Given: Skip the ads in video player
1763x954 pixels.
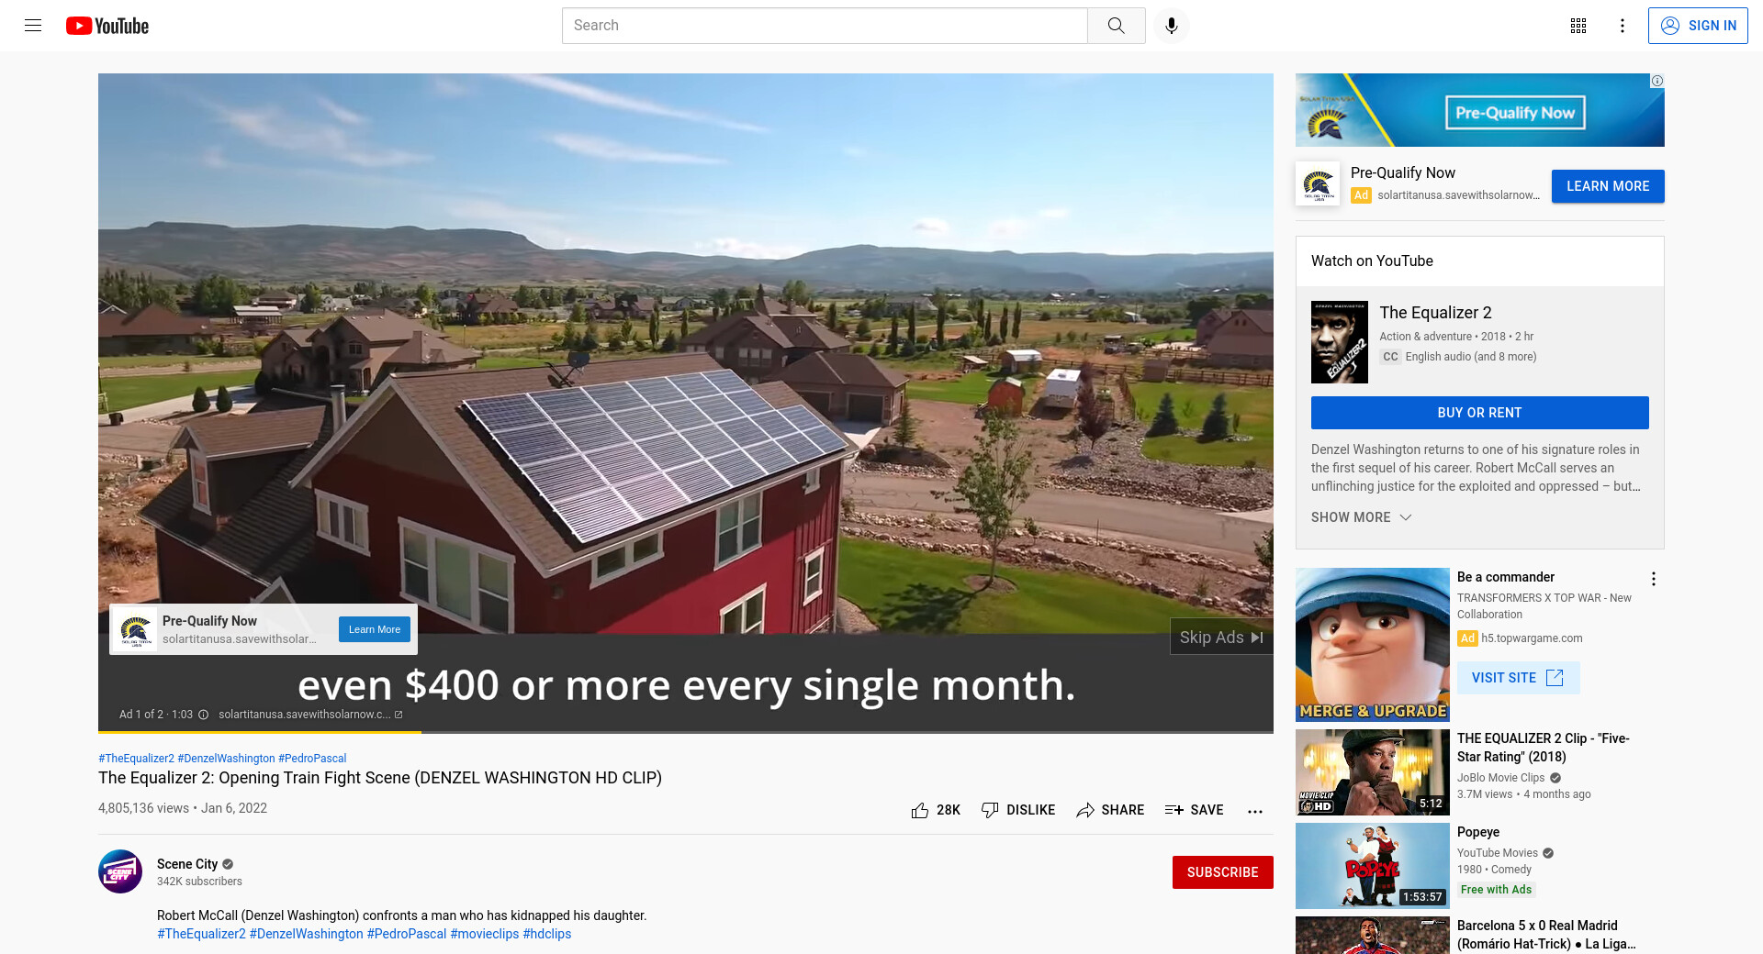Looking at the screenshot, I should tap(1221, 637).
